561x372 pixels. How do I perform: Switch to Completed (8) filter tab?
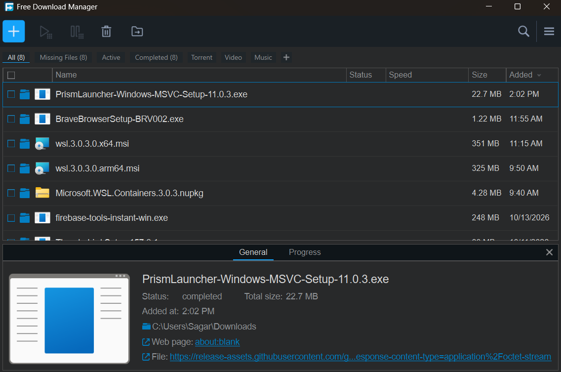coord(157,57)
